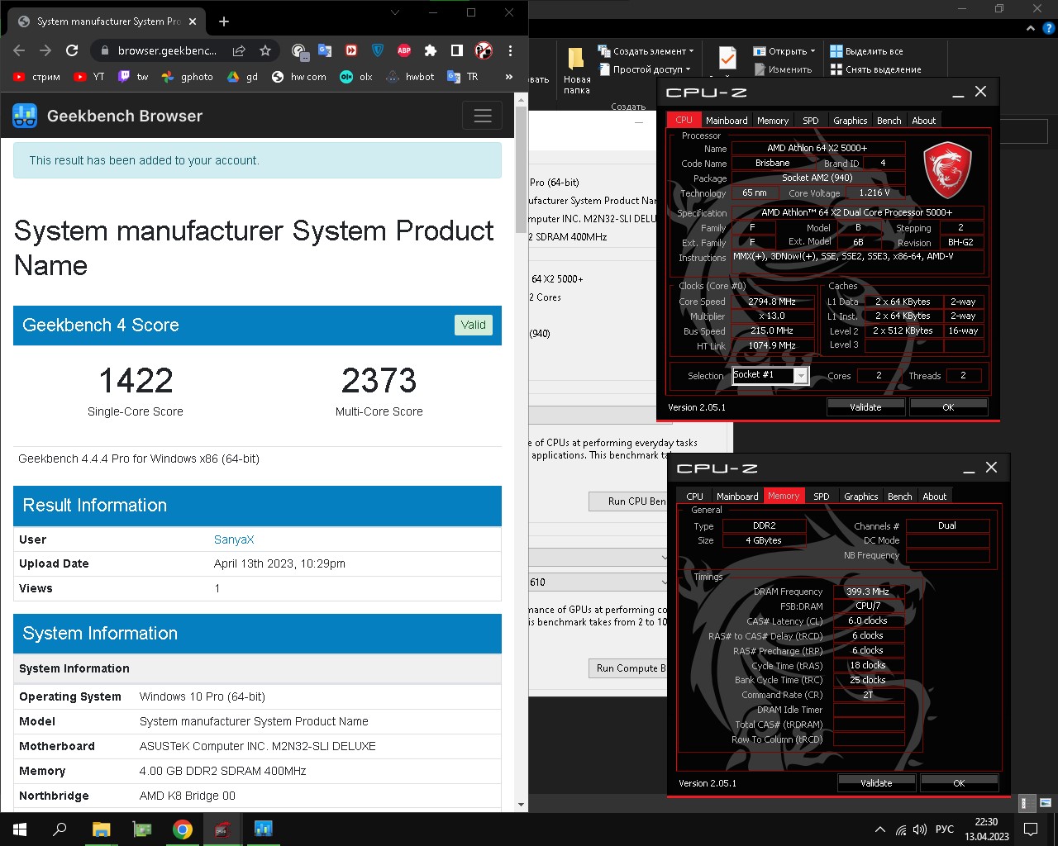Switch to Memory tab in upper CPU-Z
This screenshot has width=1058, height=846.
(773, 121)
